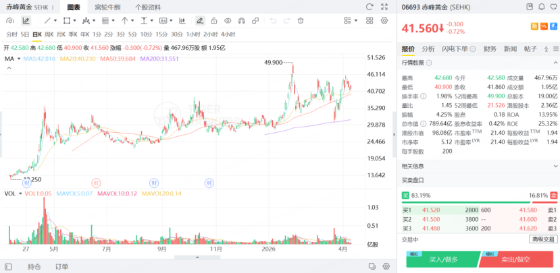This screenshot has width=560, height=273.
Task: Open the measure tool dropdown arrow
Action: [x=152, y=21]
